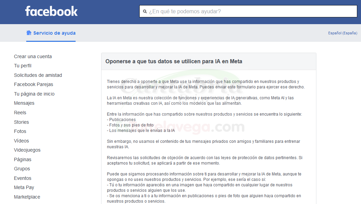The height and width of the screenshot is (204, 361).
Task: Open the Español (España) language selector
Action: click(343, 33)
